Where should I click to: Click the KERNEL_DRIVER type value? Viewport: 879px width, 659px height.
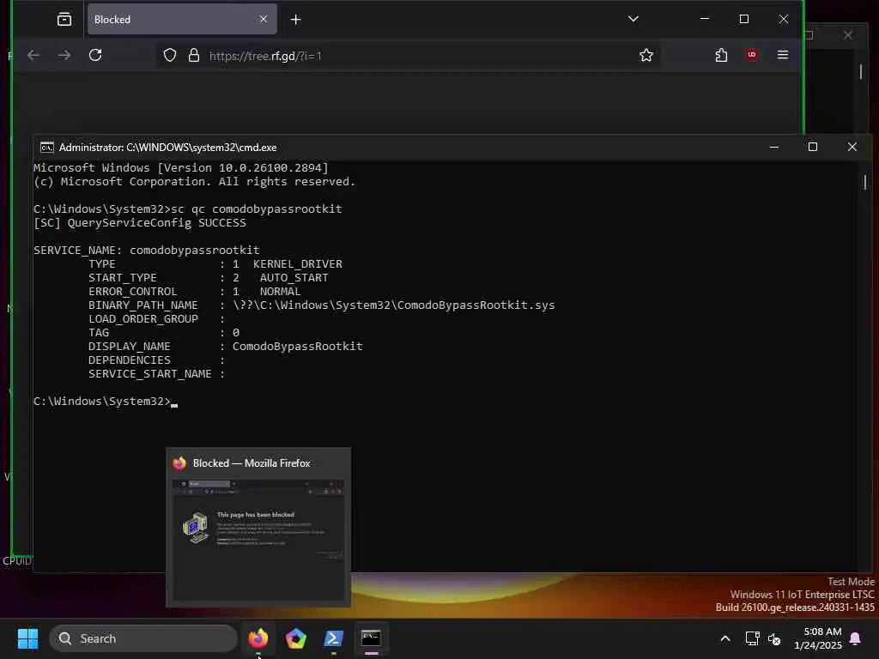tap(297, 264)
